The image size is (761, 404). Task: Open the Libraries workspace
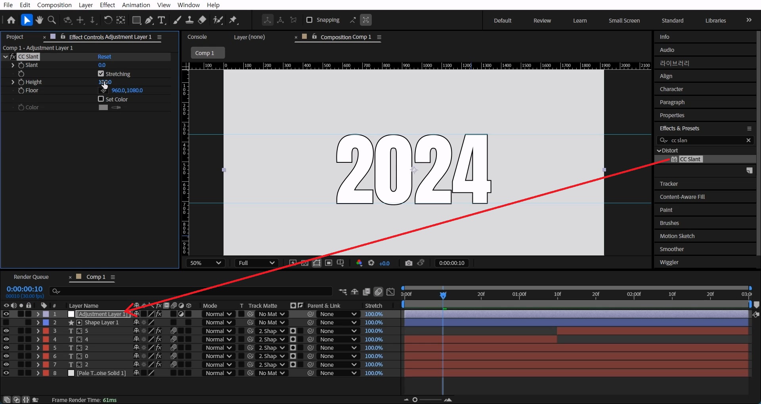pos(715,21)
